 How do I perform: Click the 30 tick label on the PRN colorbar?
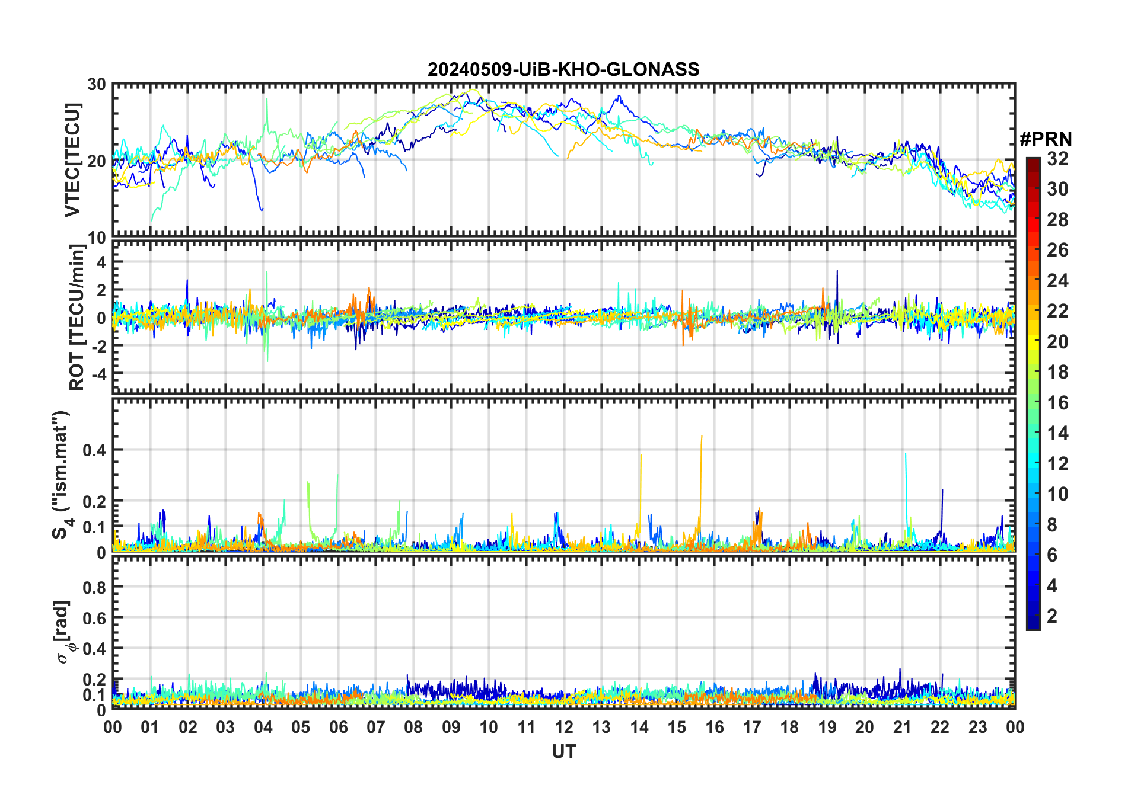coord(1057,189)
